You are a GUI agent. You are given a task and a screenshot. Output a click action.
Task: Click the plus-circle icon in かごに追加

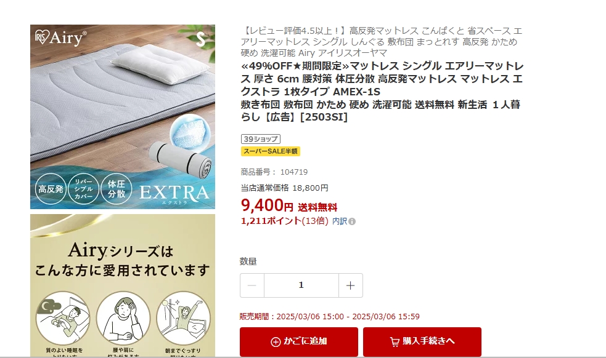coord(276,342)
